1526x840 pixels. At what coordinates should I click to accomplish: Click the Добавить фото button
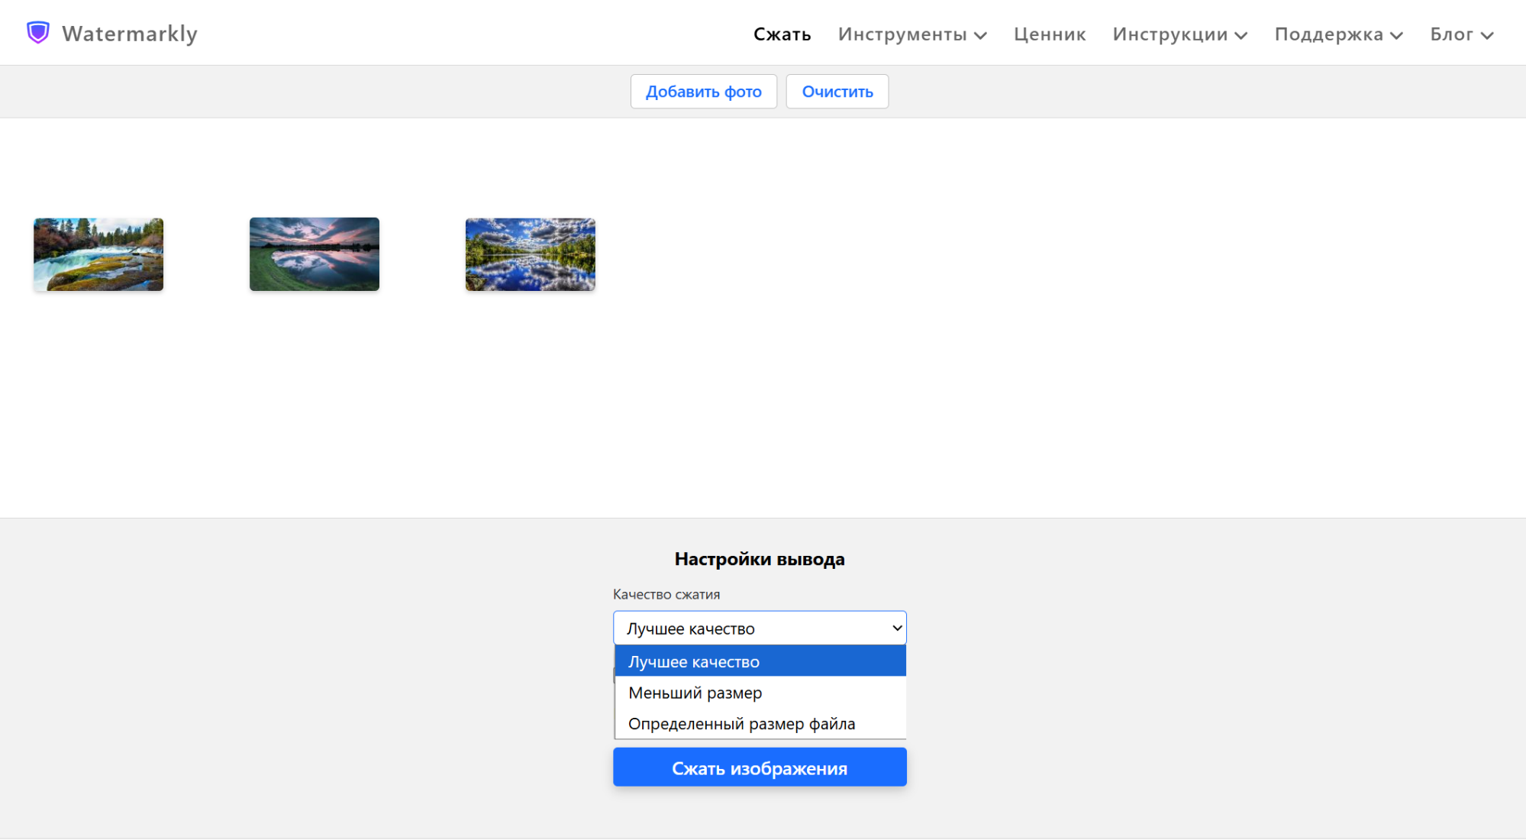[x=703, y=92]
